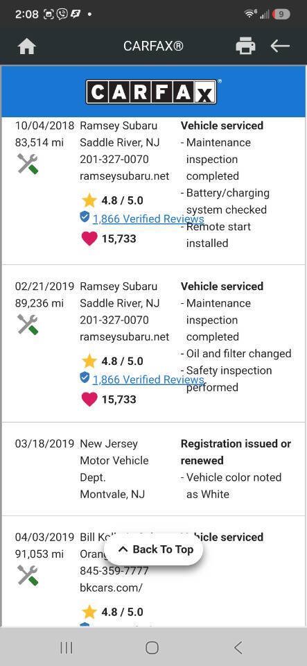Tap the verified shield badge in the 10/04/2018 entry

[x=85, y=217]
